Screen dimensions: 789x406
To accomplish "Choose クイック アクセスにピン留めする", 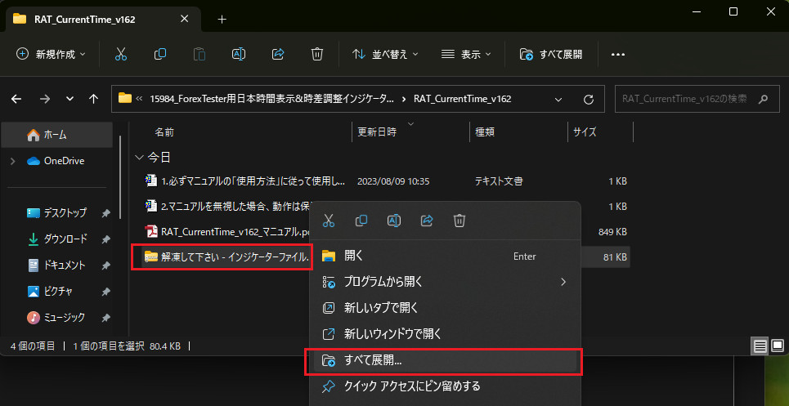I will coord(446,386).
